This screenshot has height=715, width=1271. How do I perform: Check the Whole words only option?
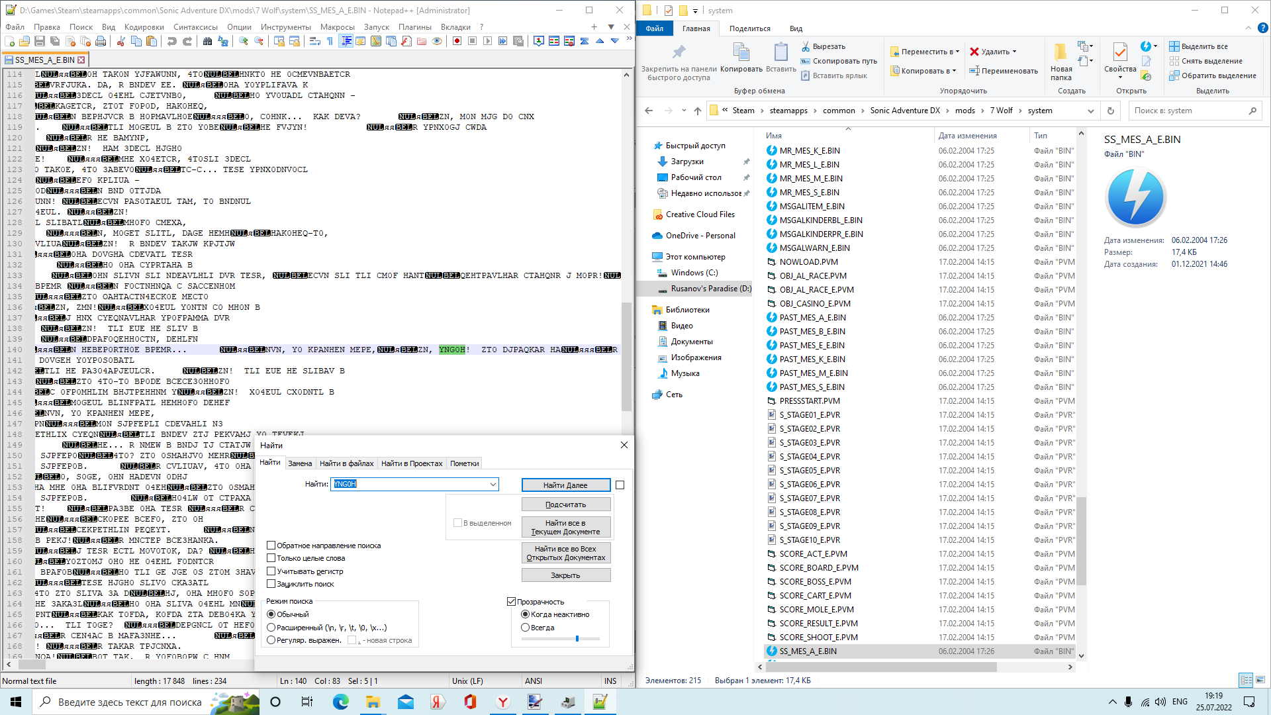271,558
